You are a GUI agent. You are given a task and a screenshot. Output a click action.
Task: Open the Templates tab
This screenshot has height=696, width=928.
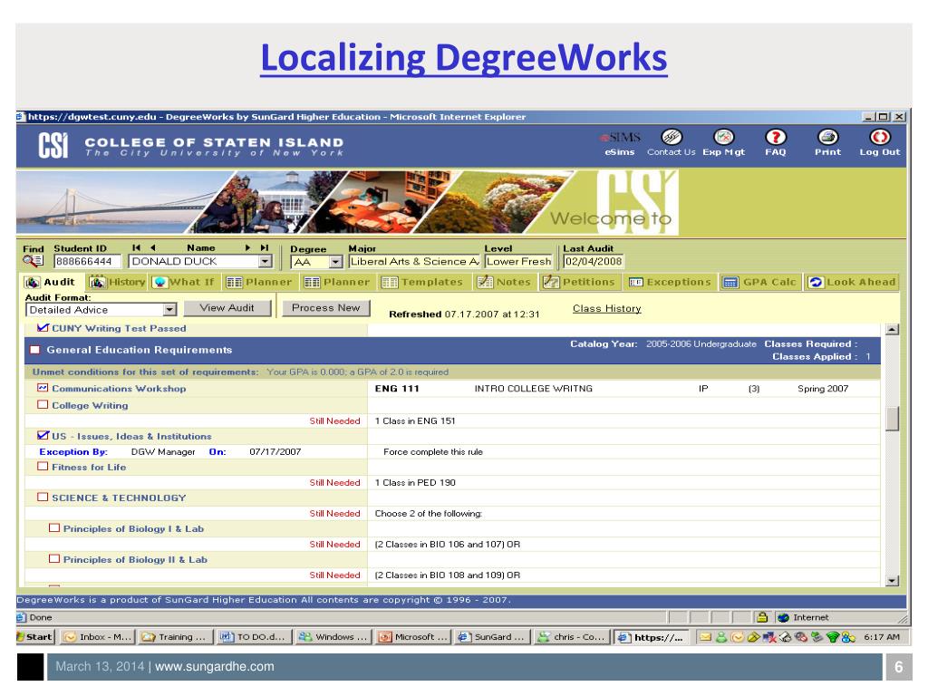coord(423,283)
